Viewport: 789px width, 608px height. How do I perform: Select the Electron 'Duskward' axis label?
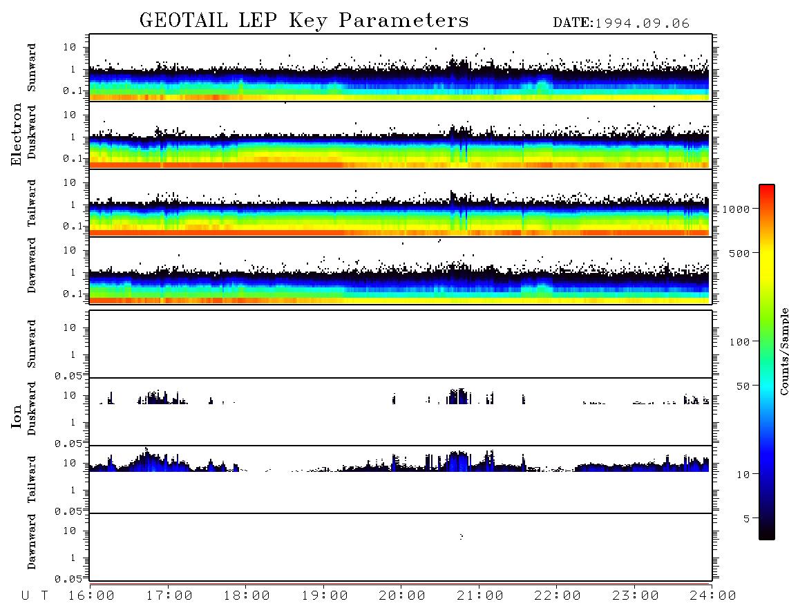pyautogui.click(x=32, y=132)
